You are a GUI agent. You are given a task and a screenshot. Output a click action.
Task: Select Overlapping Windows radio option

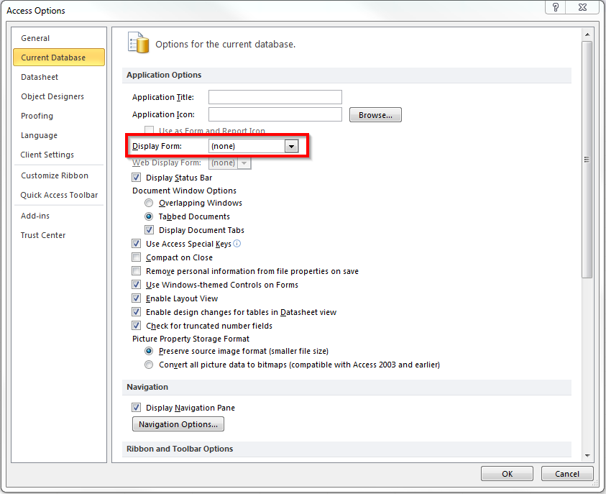pyautogui.click(x=149, y=203)
